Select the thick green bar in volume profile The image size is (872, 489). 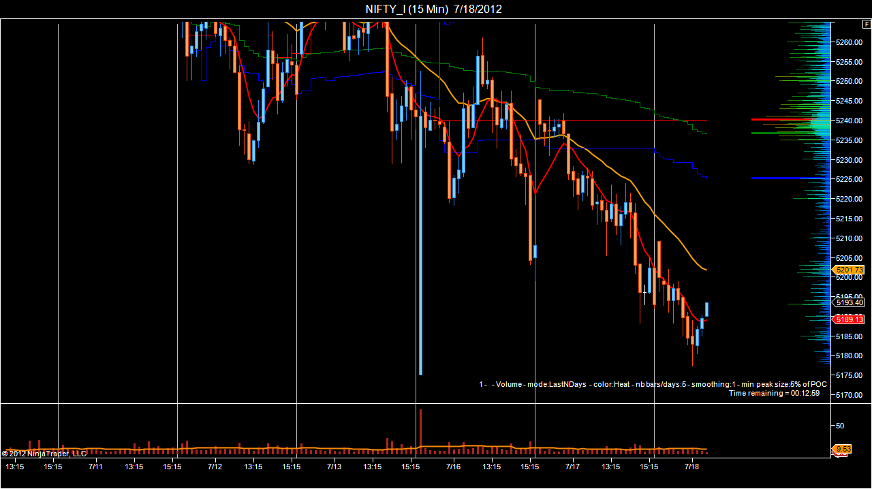tap(784, 133)
